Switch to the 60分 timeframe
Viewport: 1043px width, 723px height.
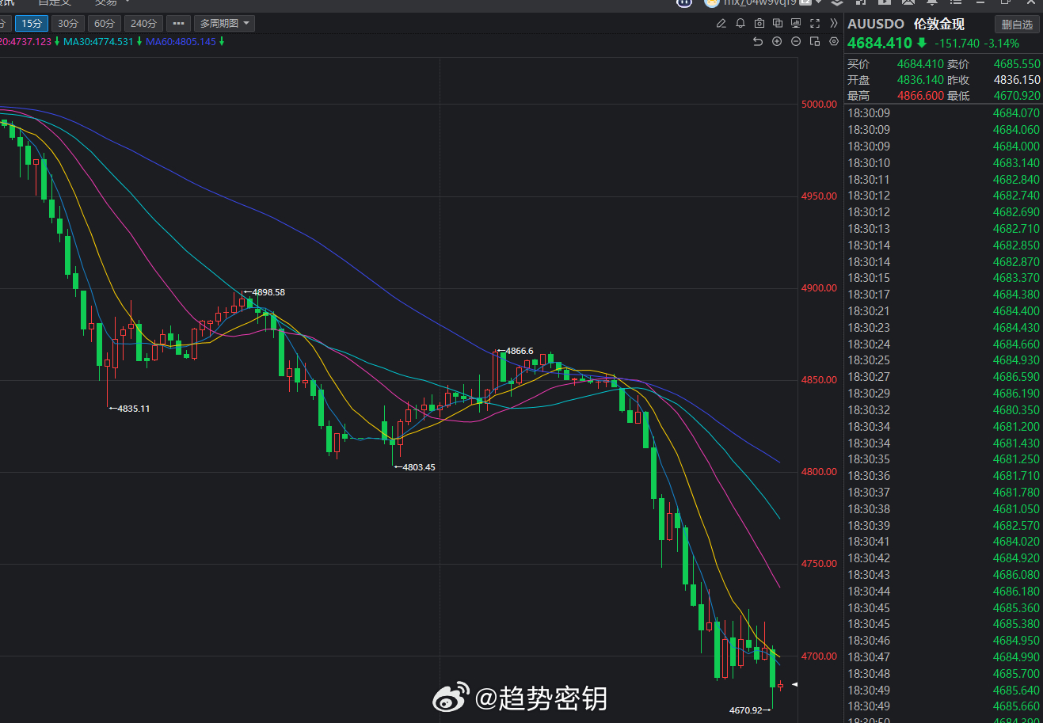coord(105,24)
